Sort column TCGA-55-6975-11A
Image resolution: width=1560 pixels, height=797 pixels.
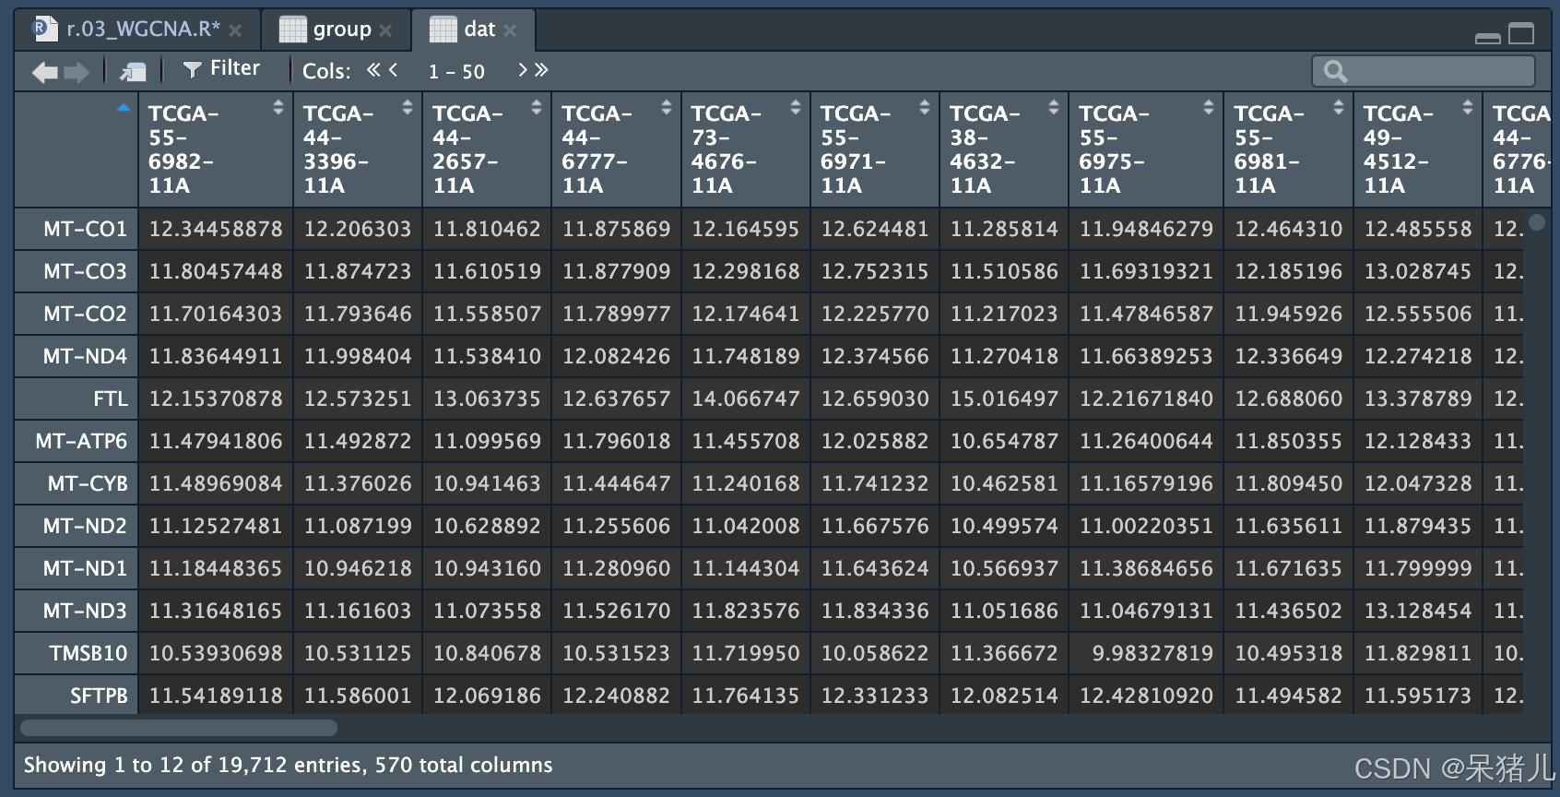[x=1208, y=107]
